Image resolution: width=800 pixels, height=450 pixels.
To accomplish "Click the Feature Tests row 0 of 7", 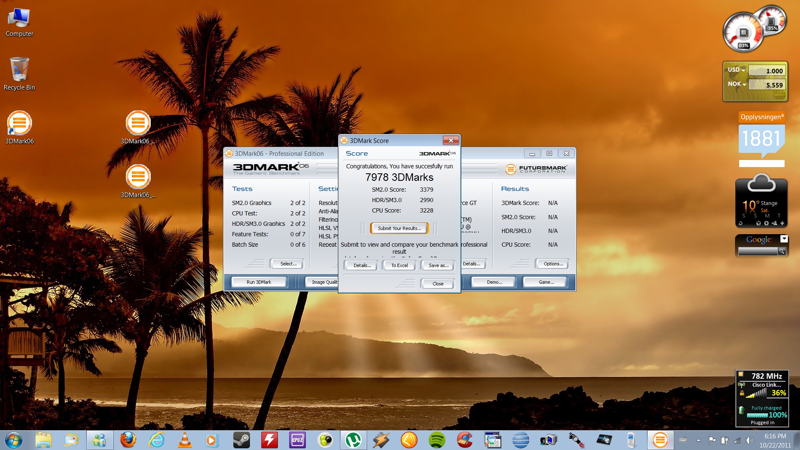I will tap(268, 234).
